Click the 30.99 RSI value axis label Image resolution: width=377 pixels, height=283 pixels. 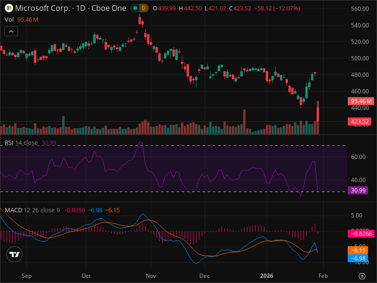[358, 191]
